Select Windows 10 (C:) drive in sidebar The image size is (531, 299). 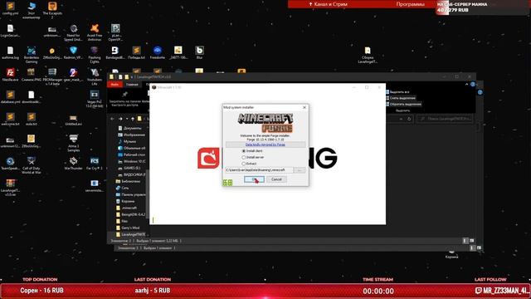click(131, 161)
